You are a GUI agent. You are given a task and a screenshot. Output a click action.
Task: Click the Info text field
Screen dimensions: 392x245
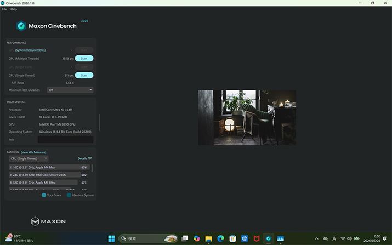pyautogui.click(x=65, y=140)
